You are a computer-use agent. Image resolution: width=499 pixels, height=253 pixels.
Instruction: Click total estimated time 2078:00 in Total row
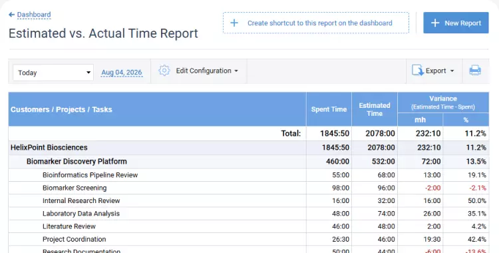[380, 134]
